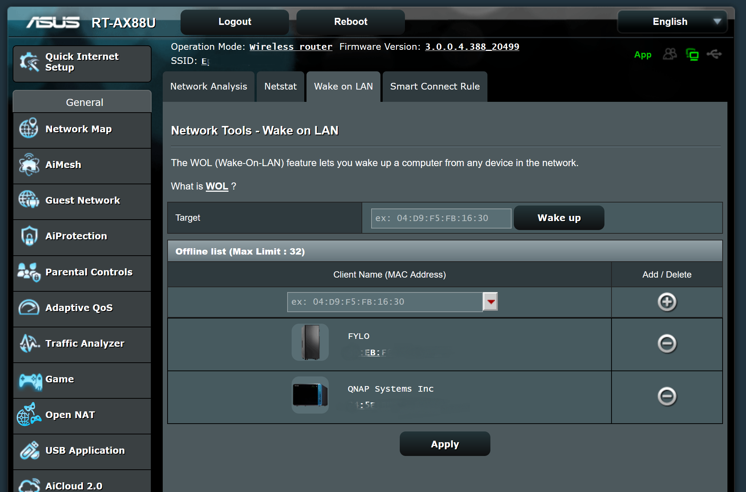This screenshot has height=492, width=746.
Task: Click the USB status icon in header
Action: tap(714, 55)
